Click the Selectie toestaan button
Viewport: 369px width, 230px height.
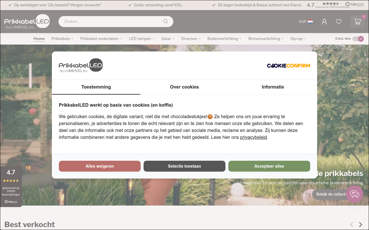(184, 166)
